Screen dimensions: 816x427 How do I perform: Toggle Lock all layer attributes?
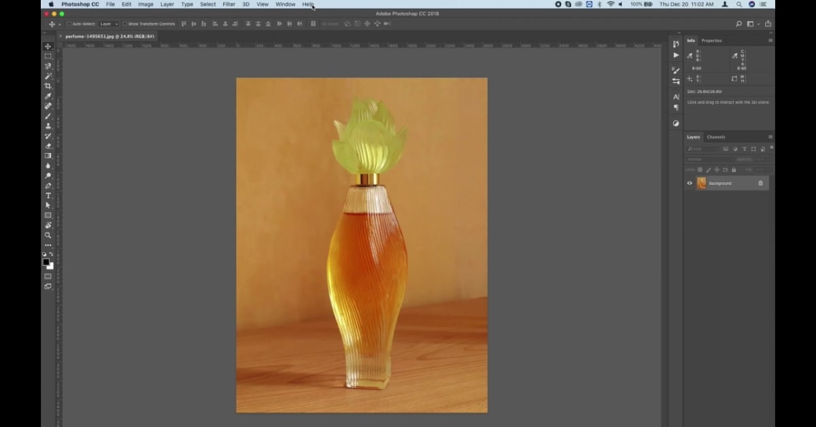[734, 169]
